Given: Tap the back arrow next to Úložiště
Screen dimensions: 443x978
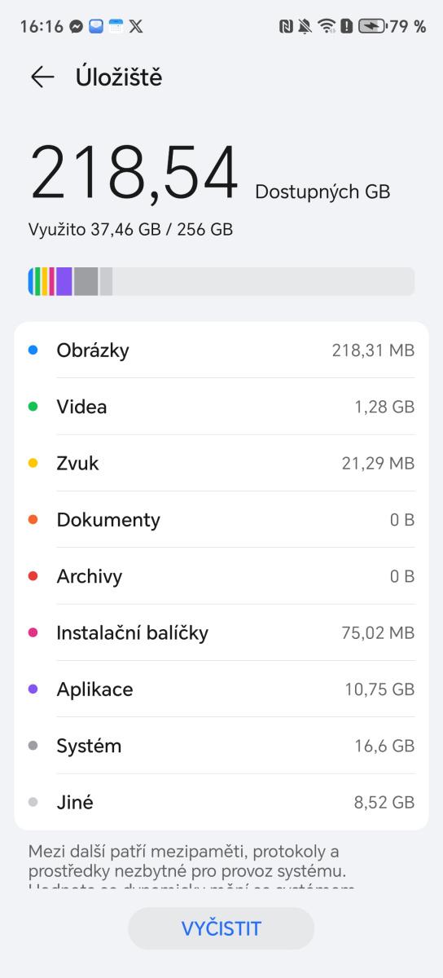Looking at the screenshot, I should tap(42, 77).
